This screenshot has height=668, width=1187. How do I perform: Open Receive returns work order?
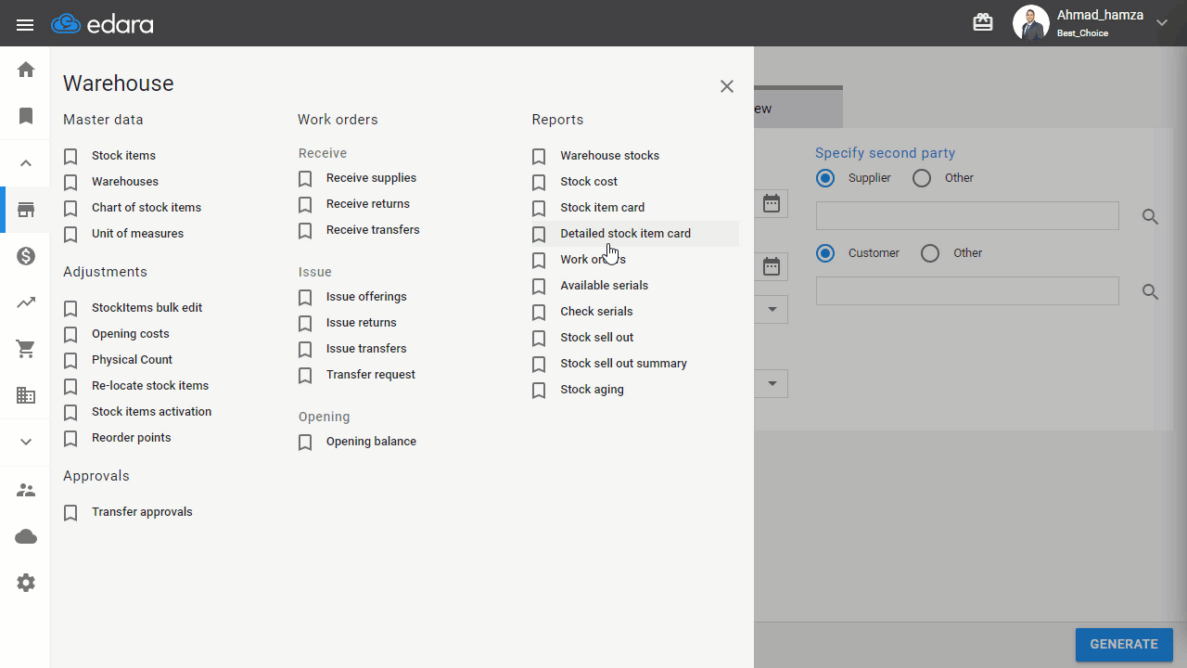pos(368,204)
